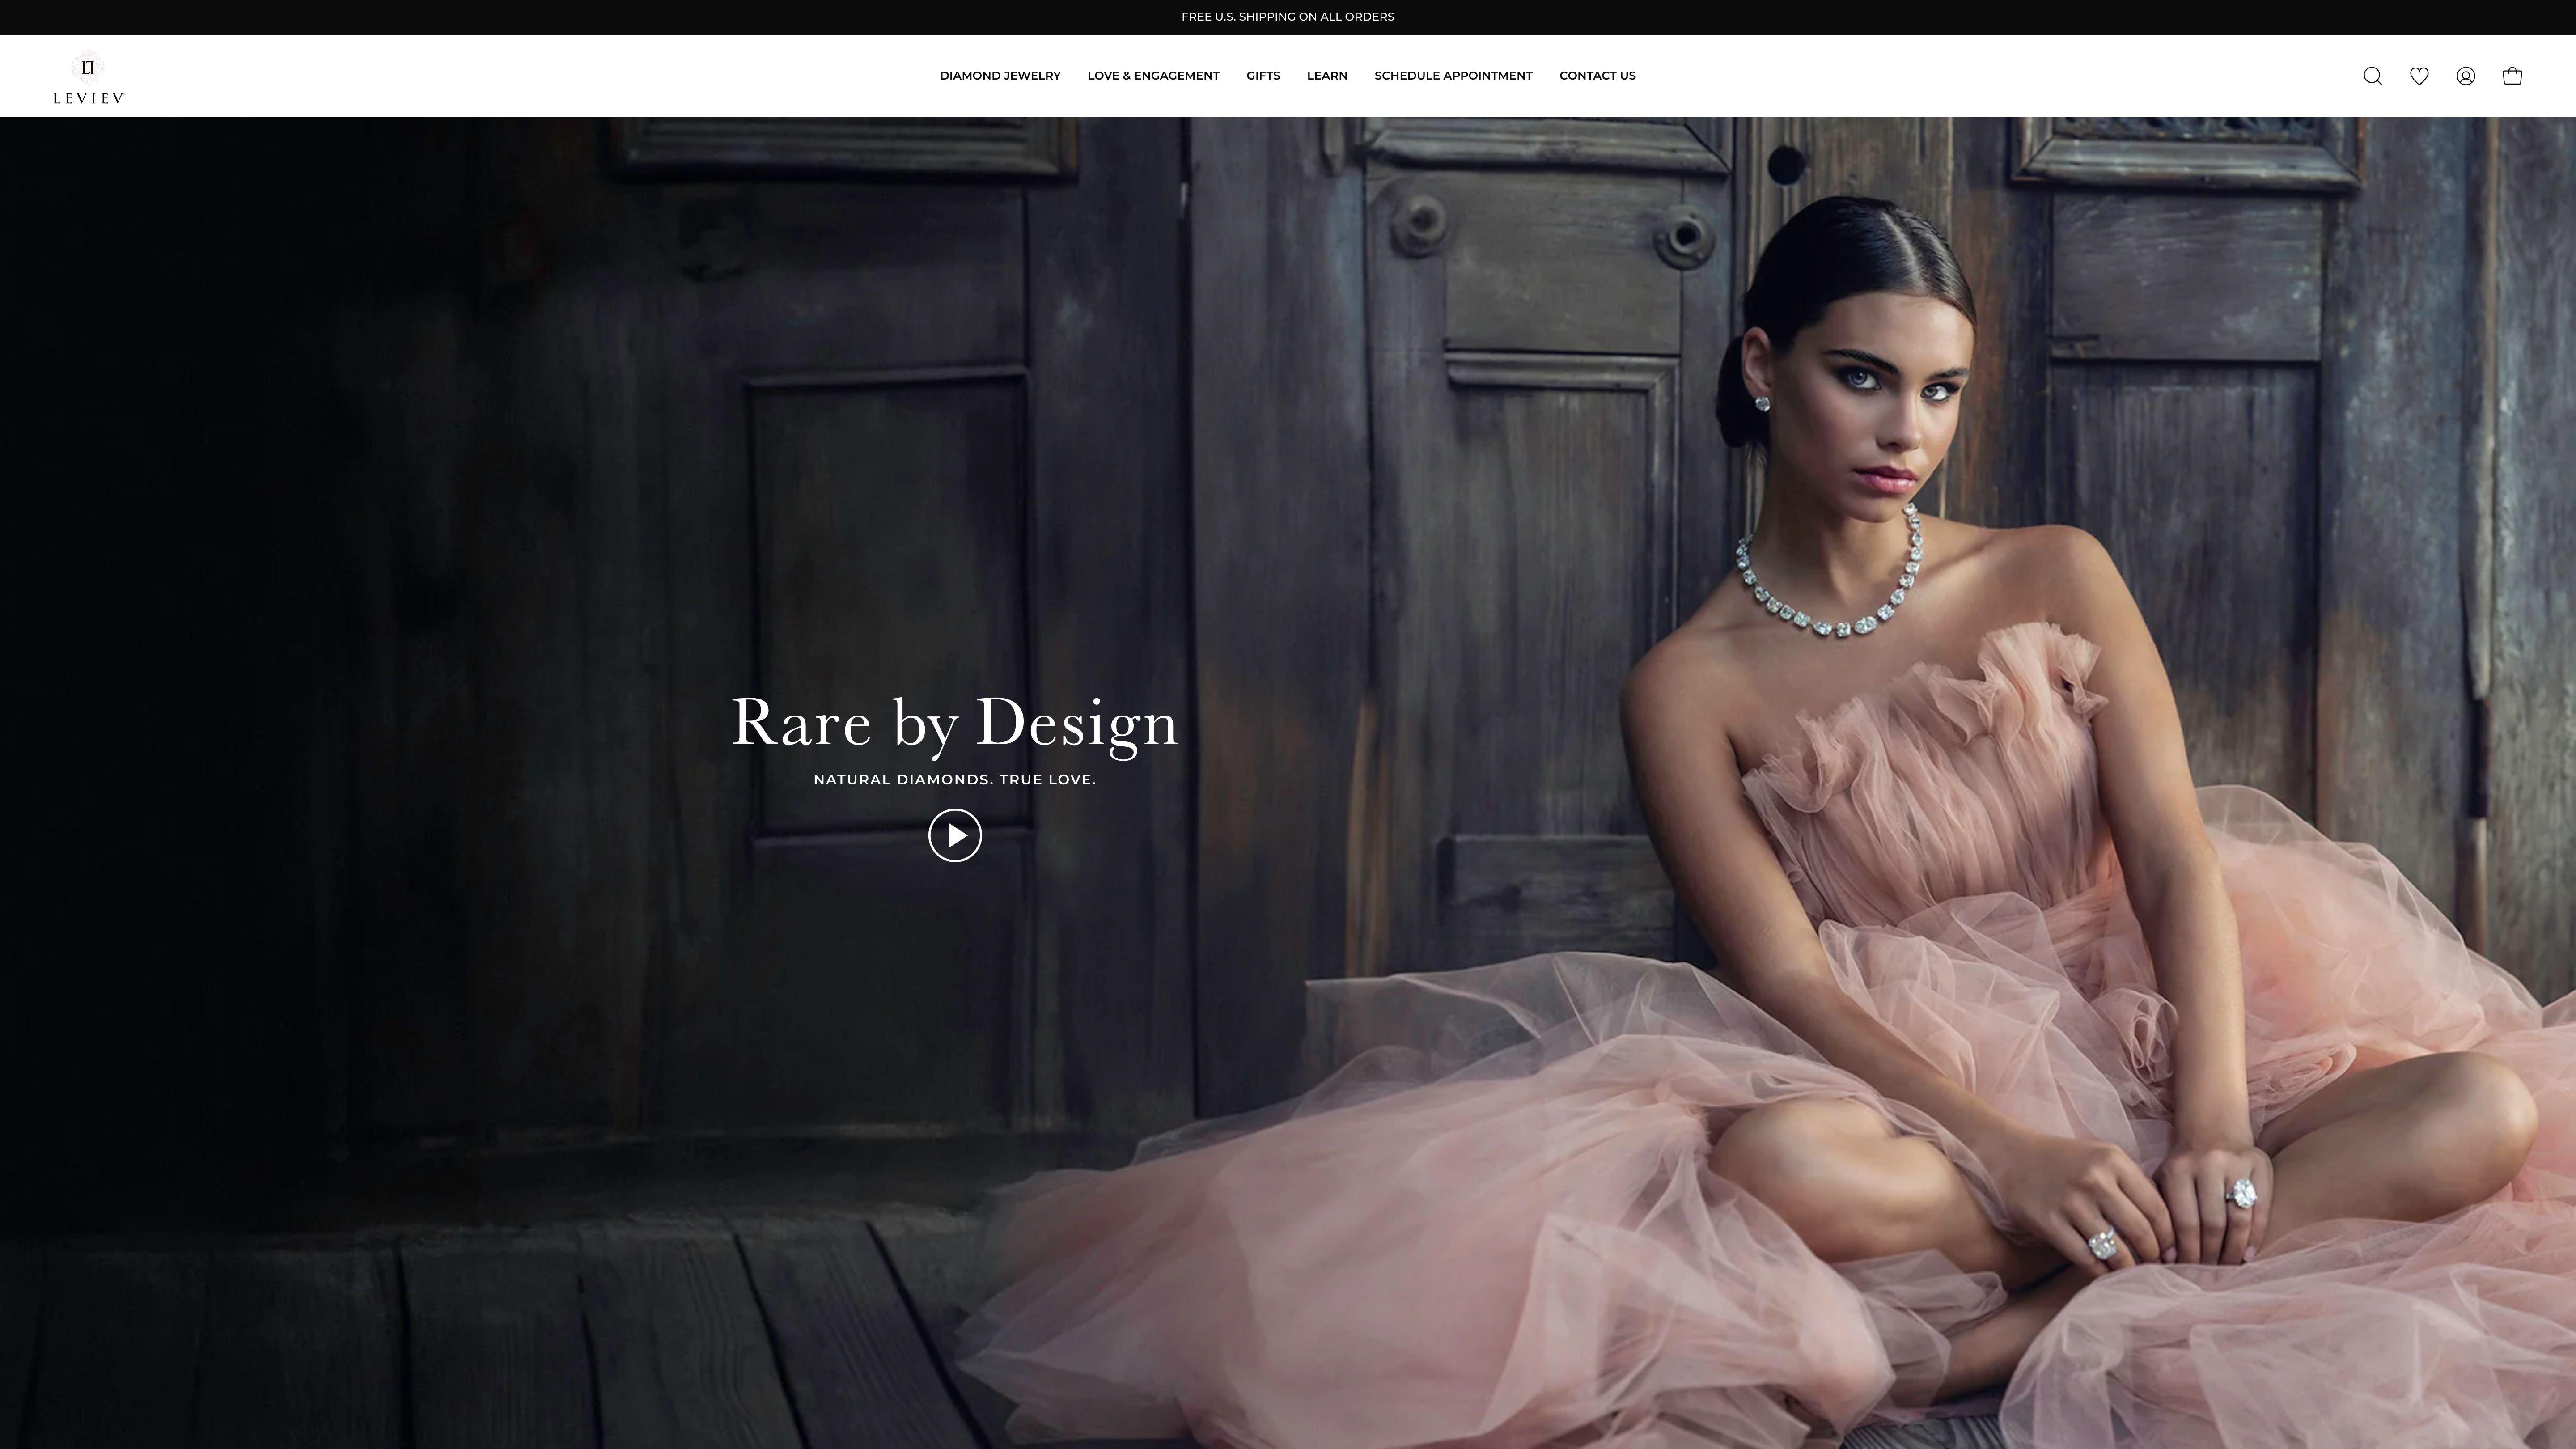Viewport: 2576px width, 1449px height.
Task: Click the Natural Diamonds. True Love. tagline
Action: (x=955, y=780)
